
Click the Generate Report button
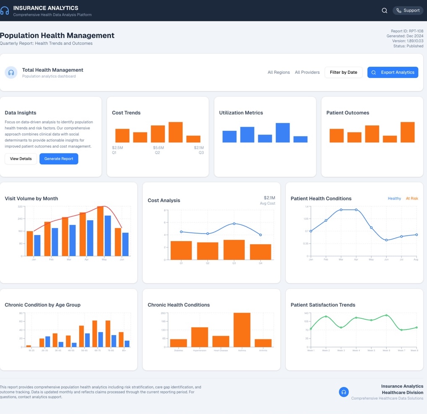59,159
